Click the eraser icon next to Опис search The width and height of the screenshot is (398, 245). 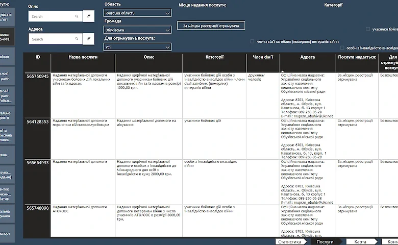pyautogui.click(x=89, y=16)
